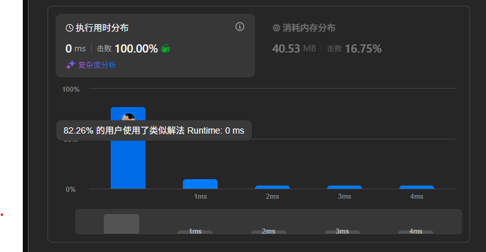Screen dimensions: 486x252
Task: Click the 0 ms runtime value
Action: tap(76, 49)
